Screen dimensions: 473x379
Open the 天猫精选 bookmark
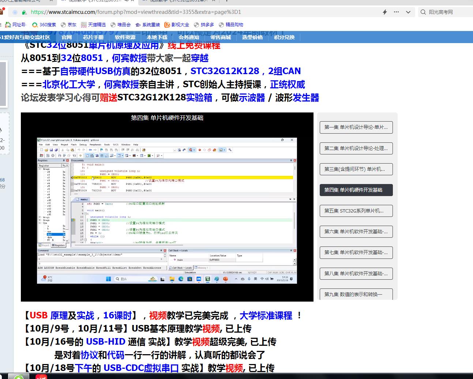click(94, 25)
